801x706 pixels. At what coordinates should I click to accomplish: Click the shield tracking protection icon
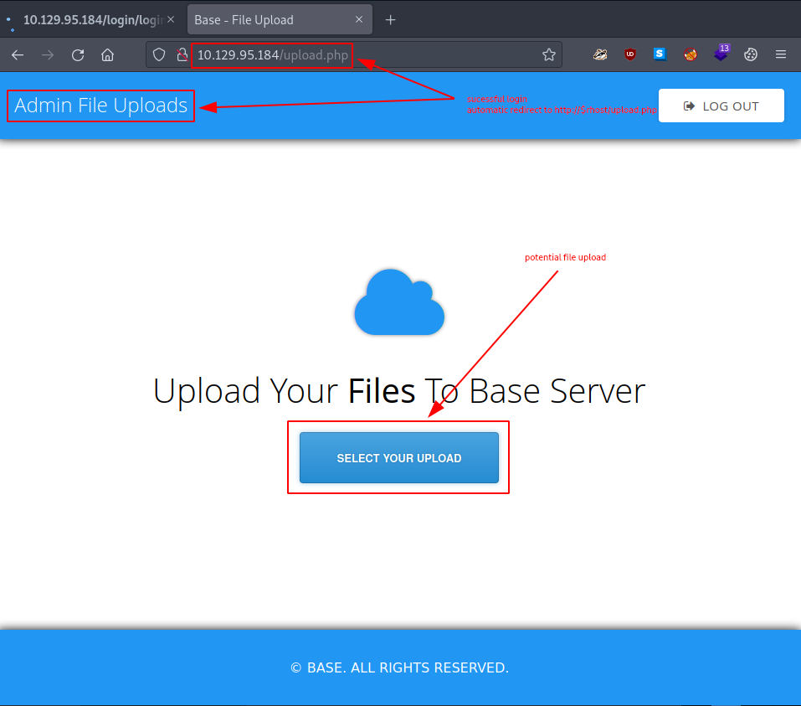click(x=157, y=54)
